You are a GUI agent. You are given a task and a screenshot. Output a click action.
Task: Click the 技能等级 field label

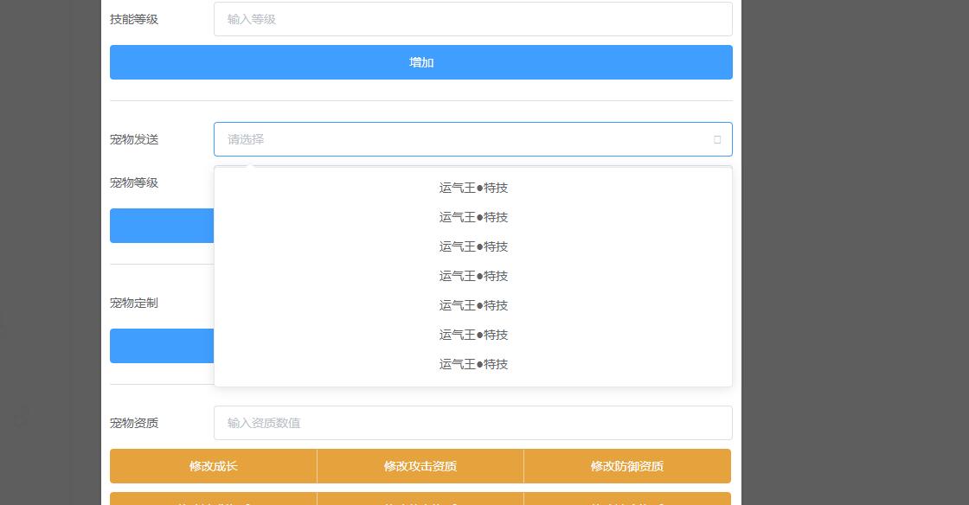(x=134, y=19)
